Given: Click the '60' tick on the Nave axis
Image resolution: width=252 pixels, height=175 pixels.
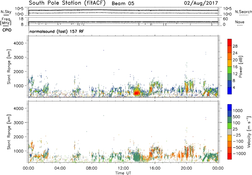Looking at the screenshot, I should pos(225,19).
